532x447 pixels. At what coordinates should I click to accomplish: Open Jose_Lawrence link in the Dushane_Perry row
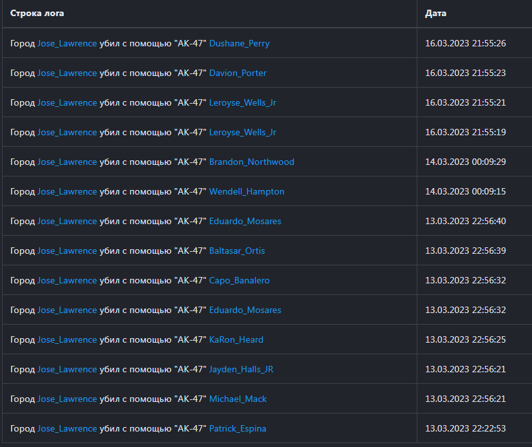point(67,44)
